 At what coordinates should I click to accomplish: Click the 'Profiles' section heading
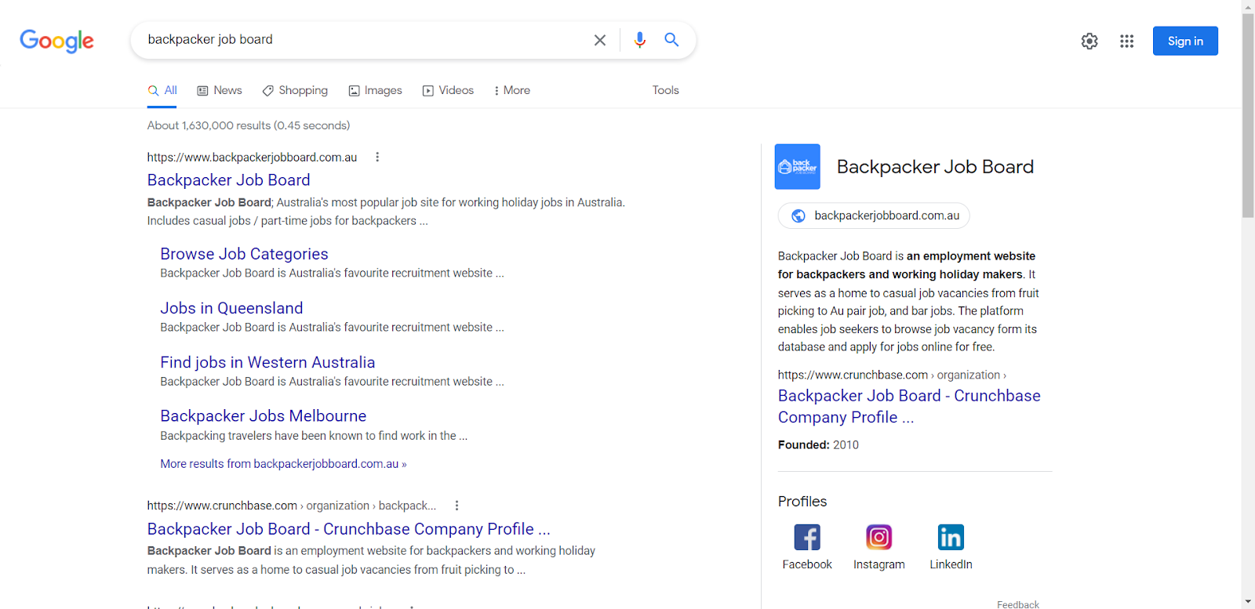pos(802,502)
